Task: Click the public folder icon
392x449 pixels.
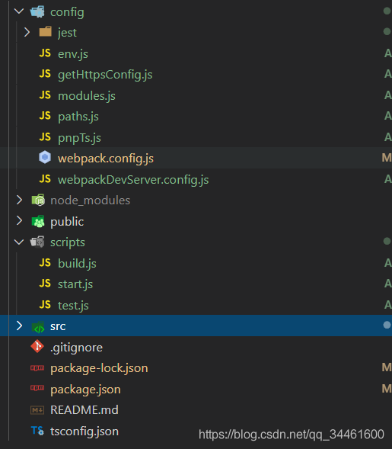Action: (38, 221)
